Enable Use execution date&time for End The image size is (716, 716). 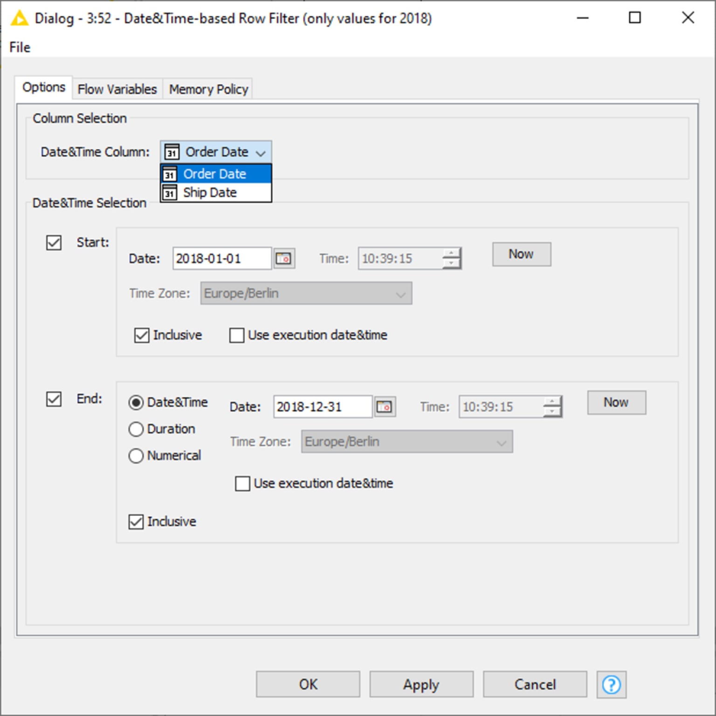pos(242,483)
